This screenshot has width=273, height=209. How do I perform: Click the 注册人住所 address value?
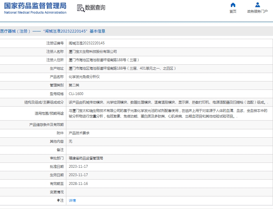pos(104,60)
